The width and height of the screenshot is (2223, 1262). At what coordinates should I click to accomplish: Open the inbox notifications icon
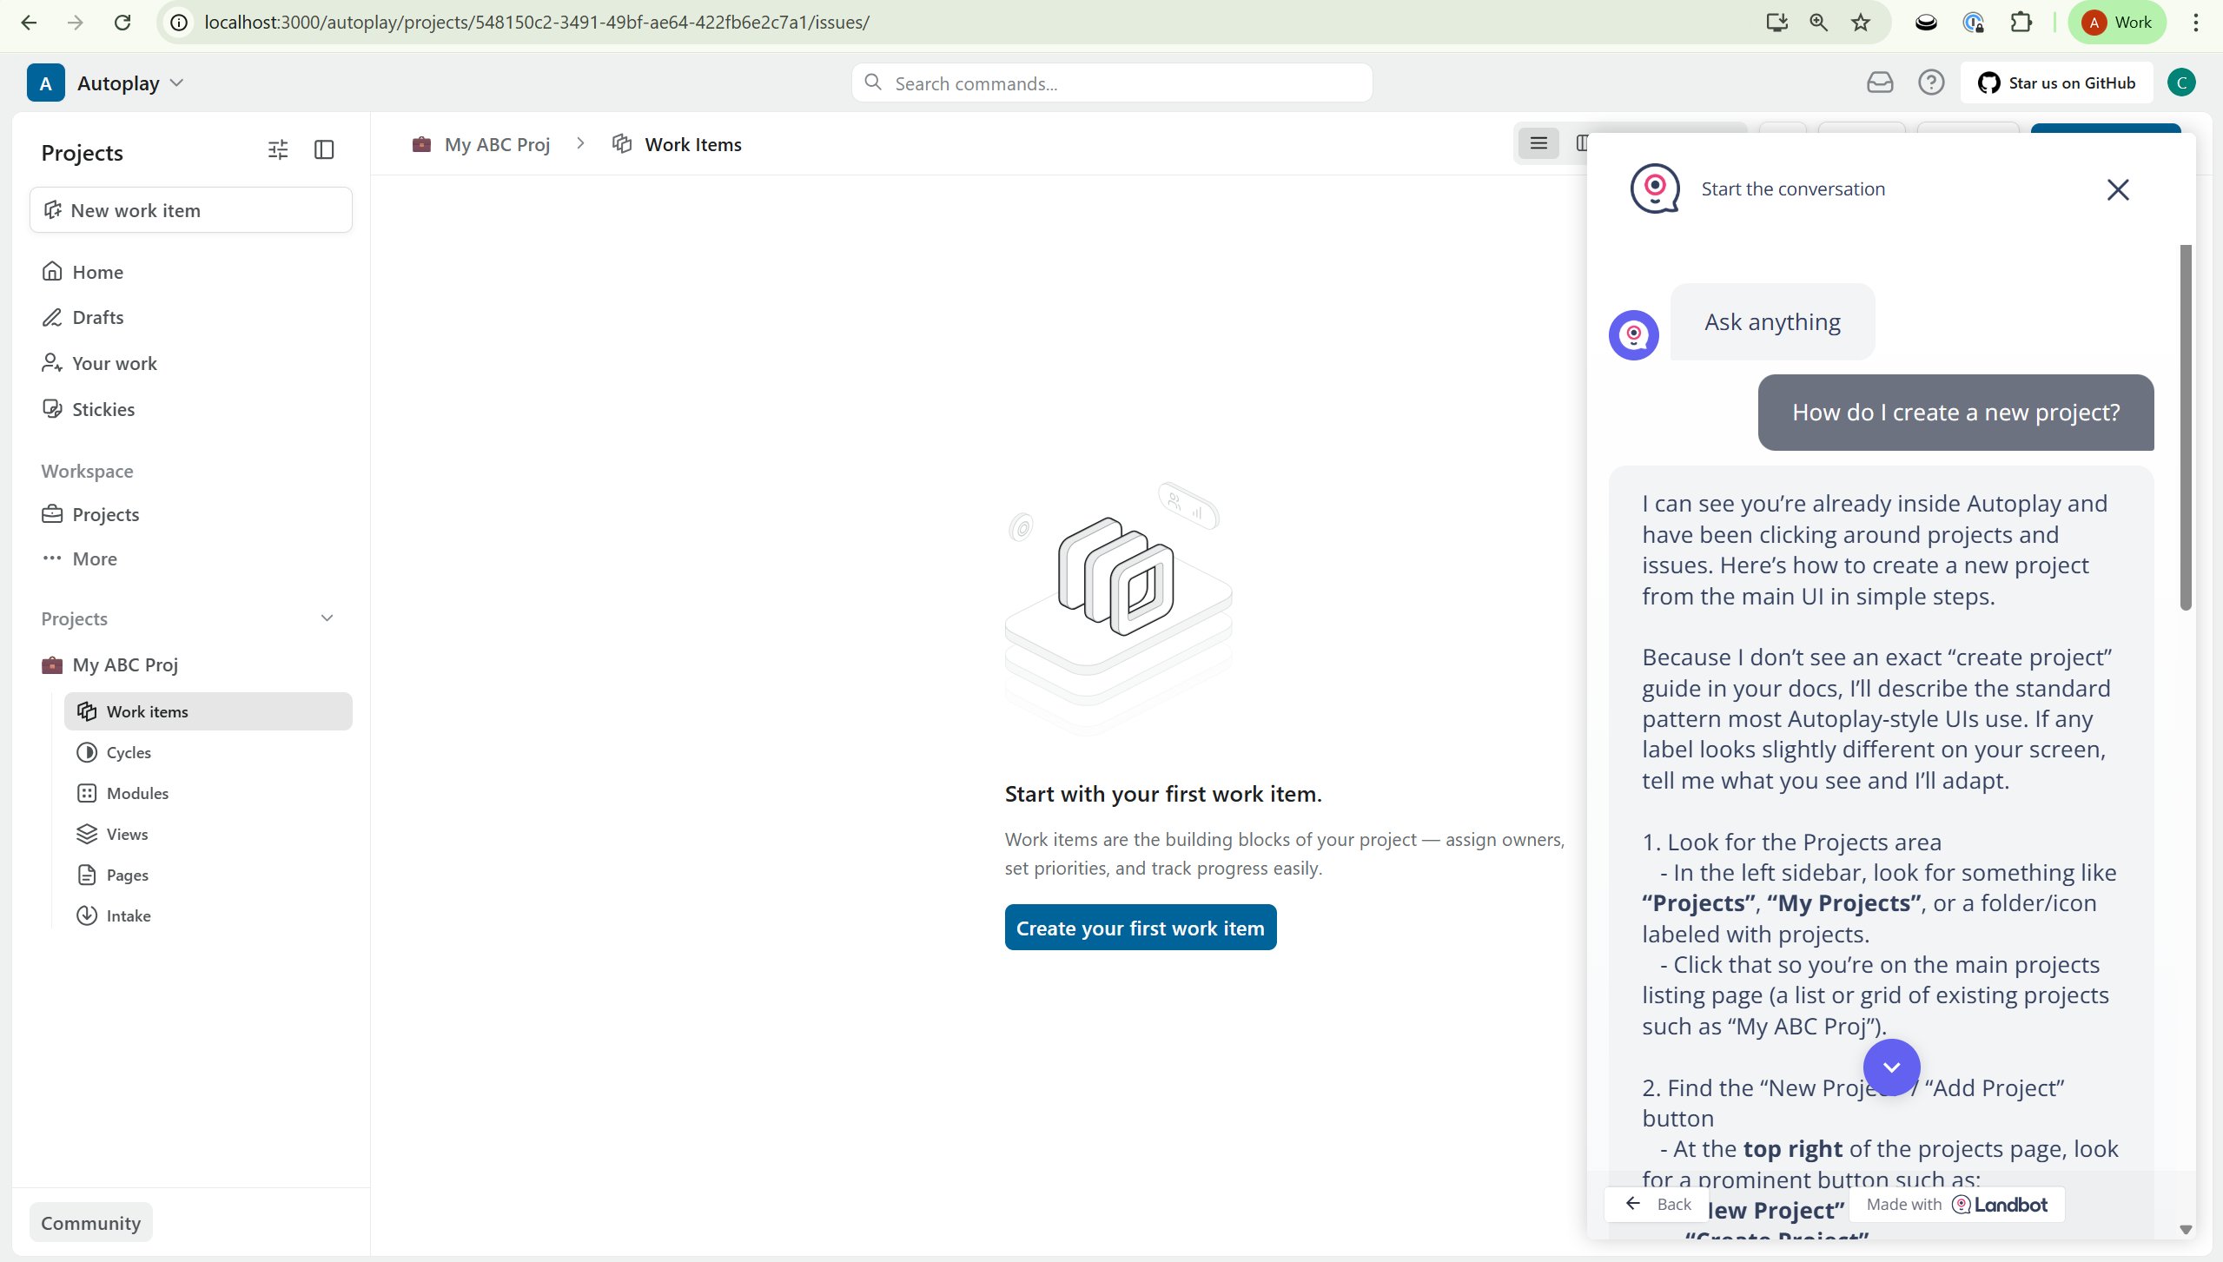(x=1880, y=83)
